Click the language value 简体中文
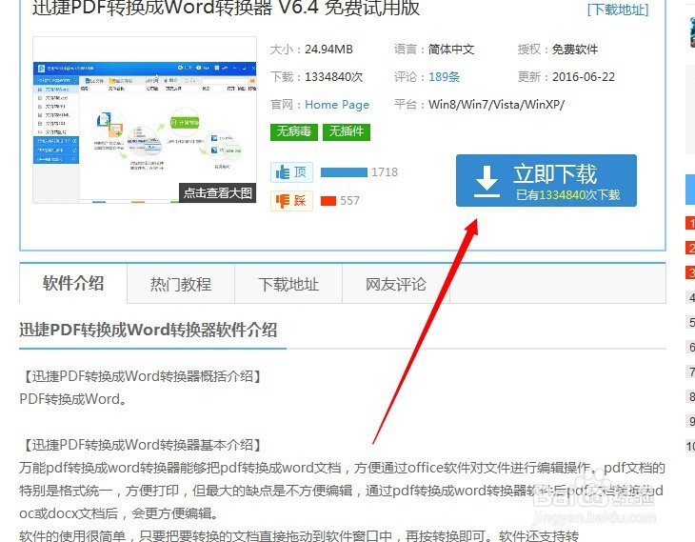 point(451,50)
